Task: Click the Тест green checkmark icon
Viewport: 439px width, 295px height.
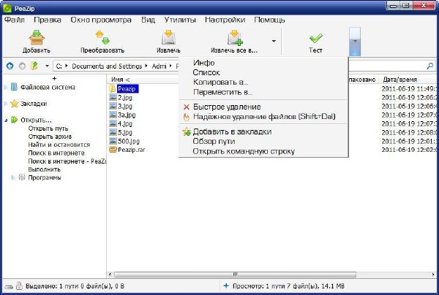Action: [315, 38]
